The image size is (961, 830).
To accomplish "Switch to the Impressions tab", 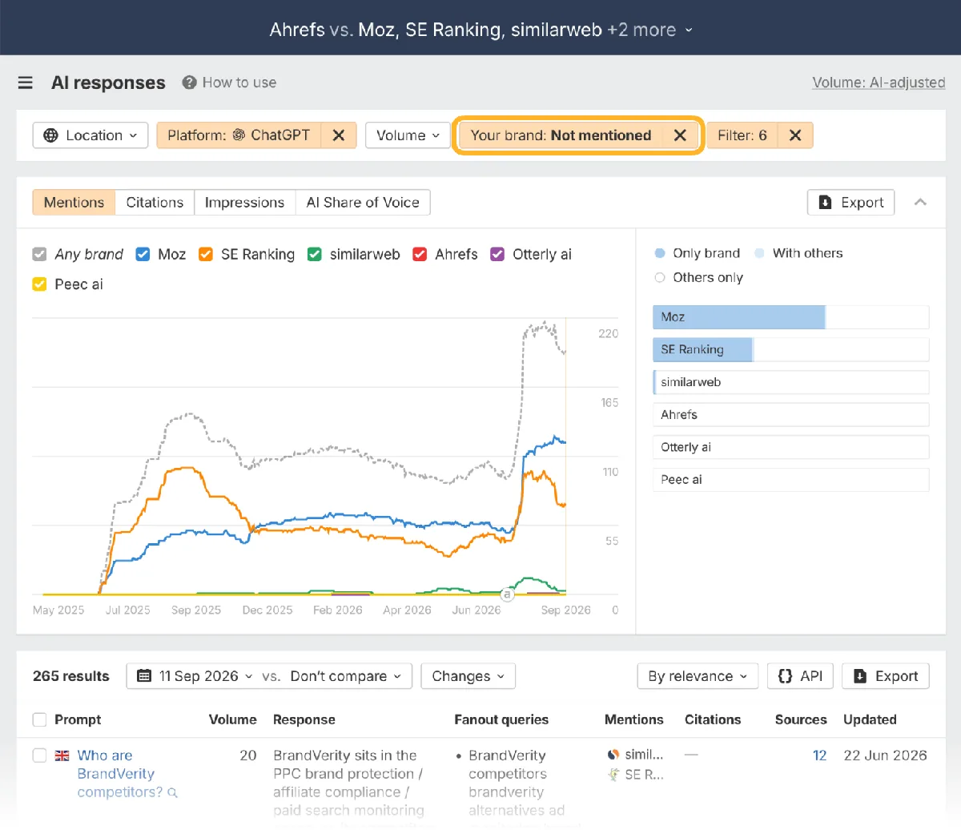I will coord(244,203).
